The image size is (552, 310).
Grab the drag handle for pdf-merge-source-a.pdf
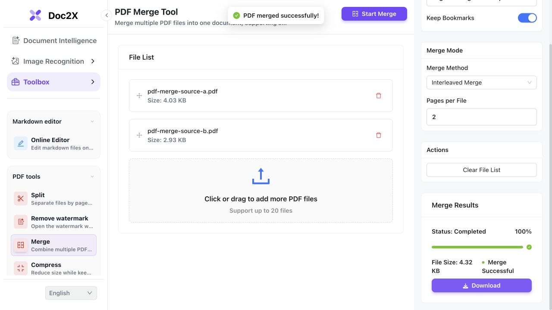pyautogui.click(x=139, y=96)
